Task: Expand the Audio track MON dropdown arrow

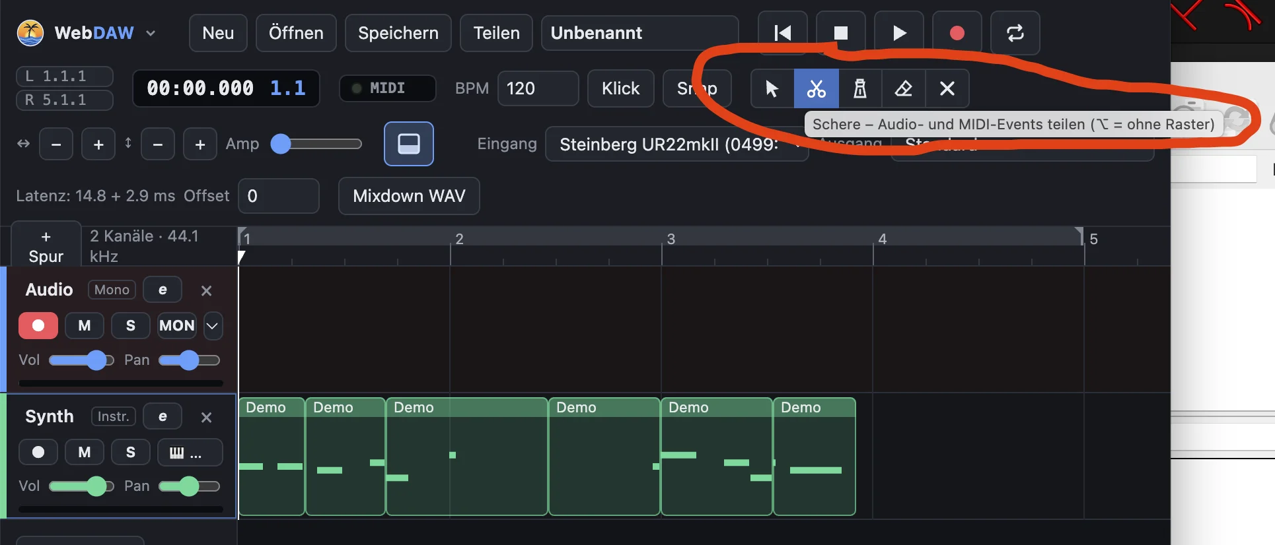Action: click(x=213, y=325)
